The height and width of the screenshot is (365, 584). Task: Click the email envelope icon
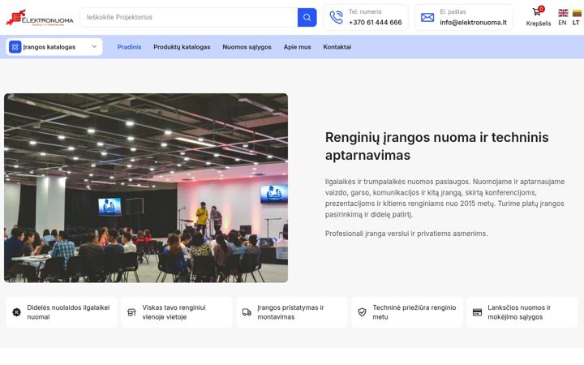click(427, 17)
